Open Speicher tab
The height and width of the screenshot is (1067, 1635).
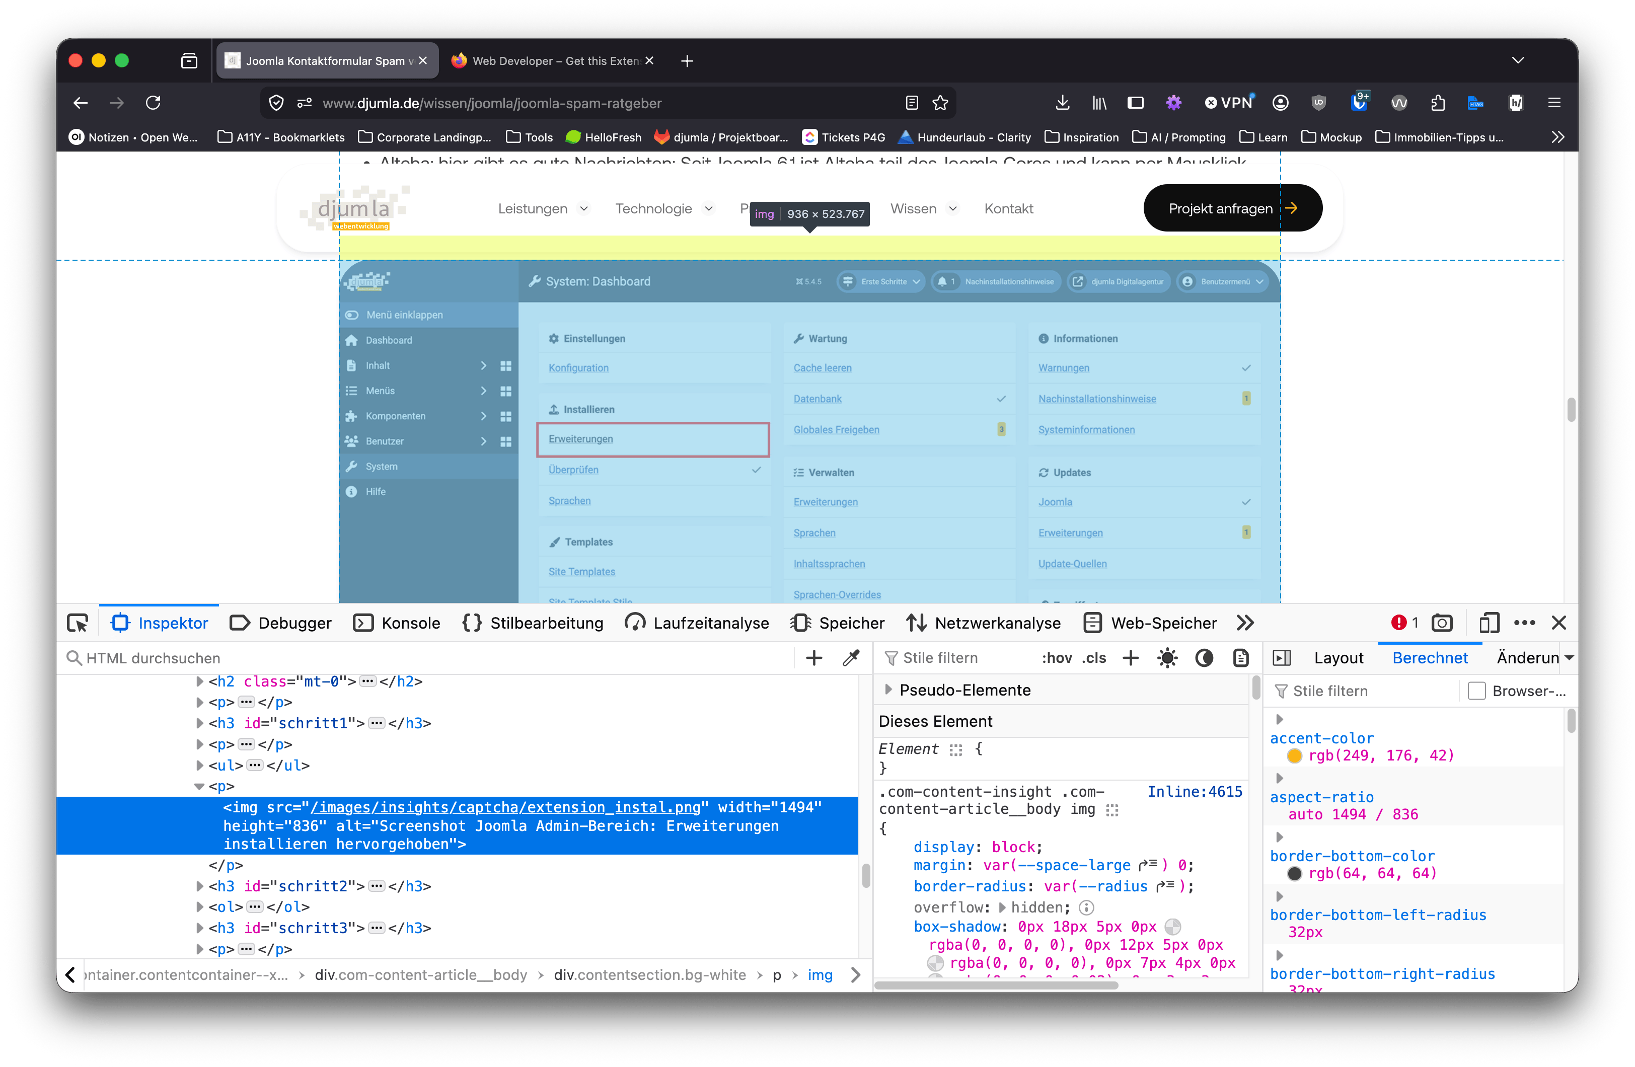(838, 623)
